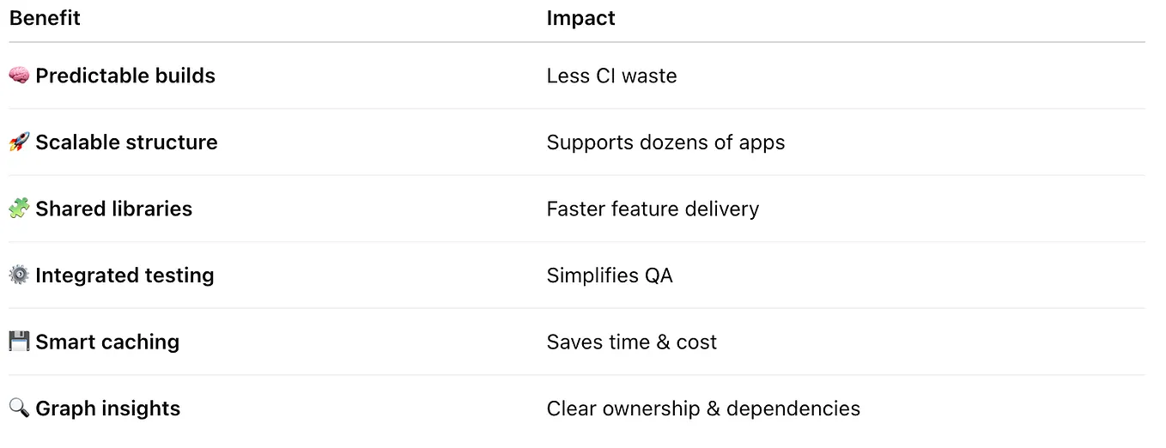Click the magnifying glass emoji icon
This screenshot has height=448, width=1166.
19,409
